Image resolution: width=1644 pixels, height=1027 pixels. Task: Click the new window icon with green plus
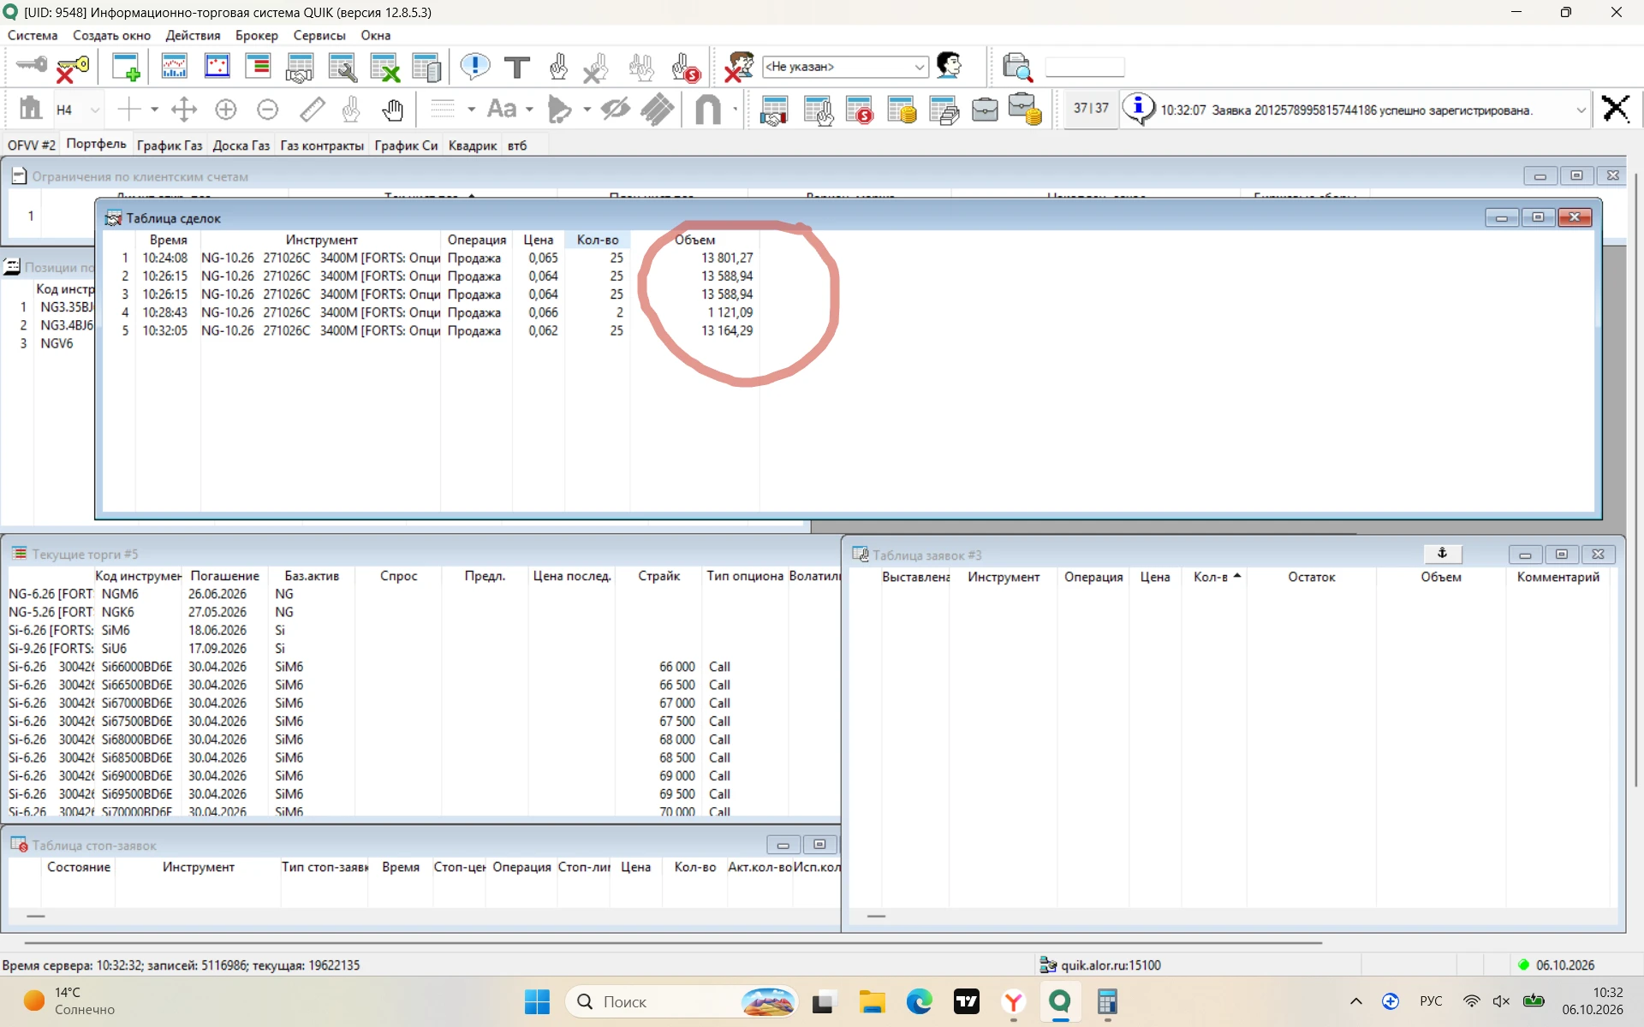[126, 67]
